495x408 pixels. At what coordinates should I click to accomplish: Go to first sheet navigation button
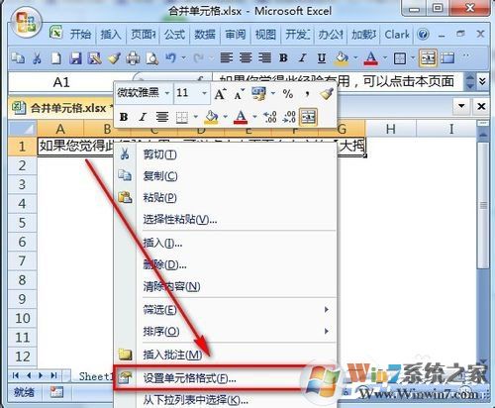pos(15,375)
